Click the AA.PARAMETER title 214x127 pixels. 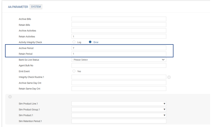[x=18, y=7]
